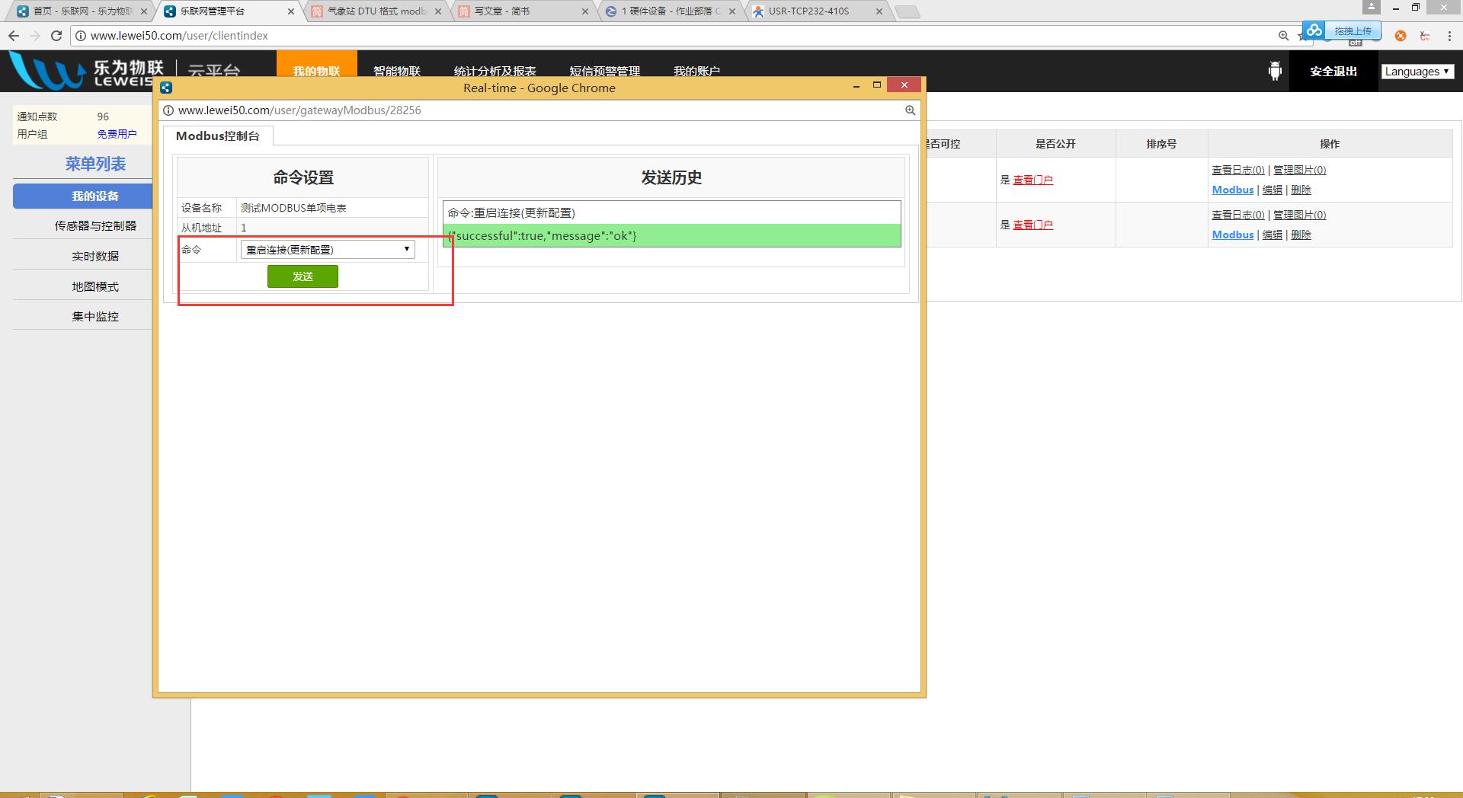Open the 命令 dropdown showing 重启连接(更新配置)

point(328,250)
